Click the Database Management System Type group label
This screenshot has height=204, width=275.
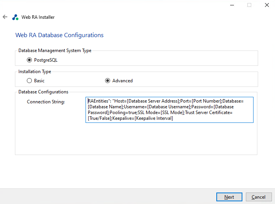point(55,51)
